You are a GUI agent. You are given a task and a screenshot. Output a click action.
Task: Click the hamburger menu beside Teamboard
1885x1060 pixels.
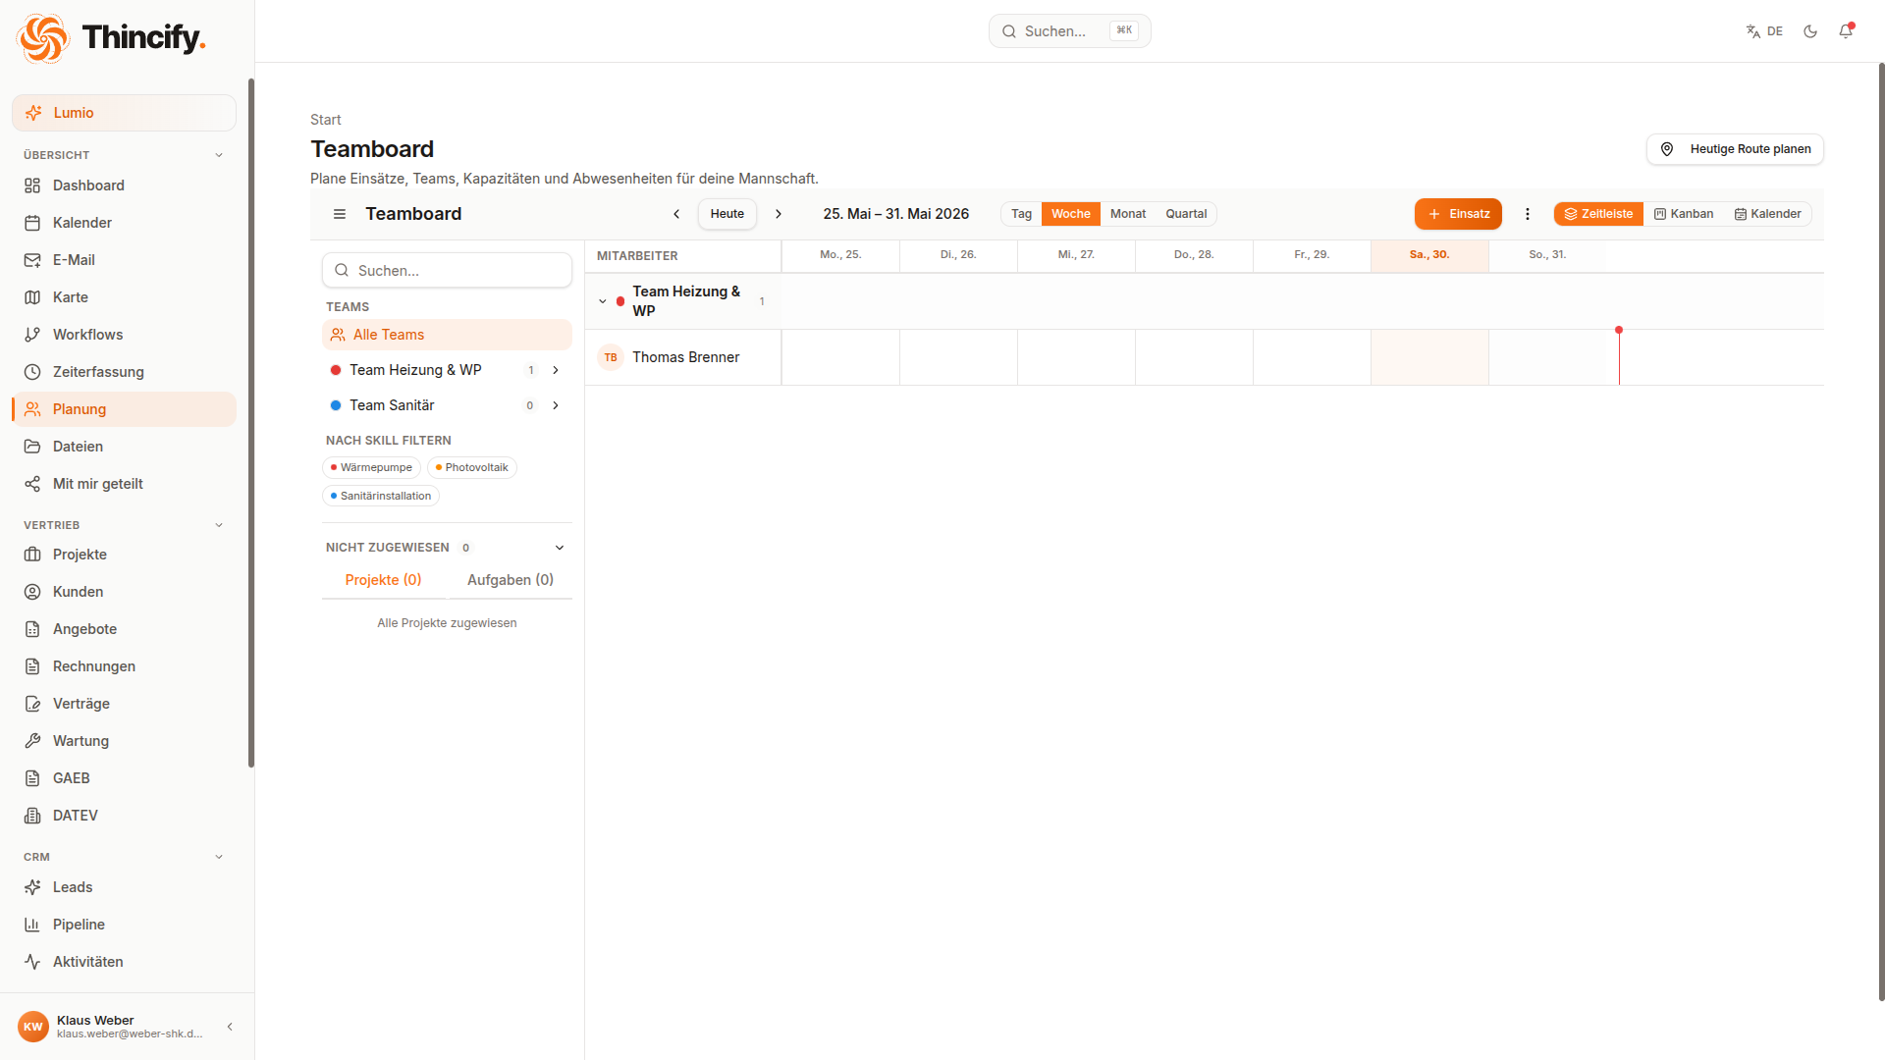tap(340, 214)
